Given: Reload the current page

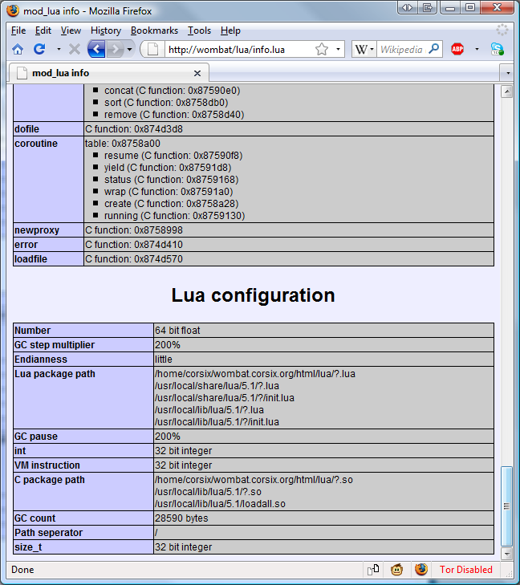Looking at the screenshot, I should (39, 49).
